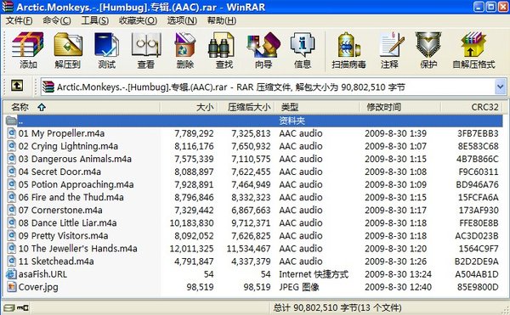The height and width of the screenshot is (315, 510).
Task: Open the 选项(N) menu
Action: point(182,20)
